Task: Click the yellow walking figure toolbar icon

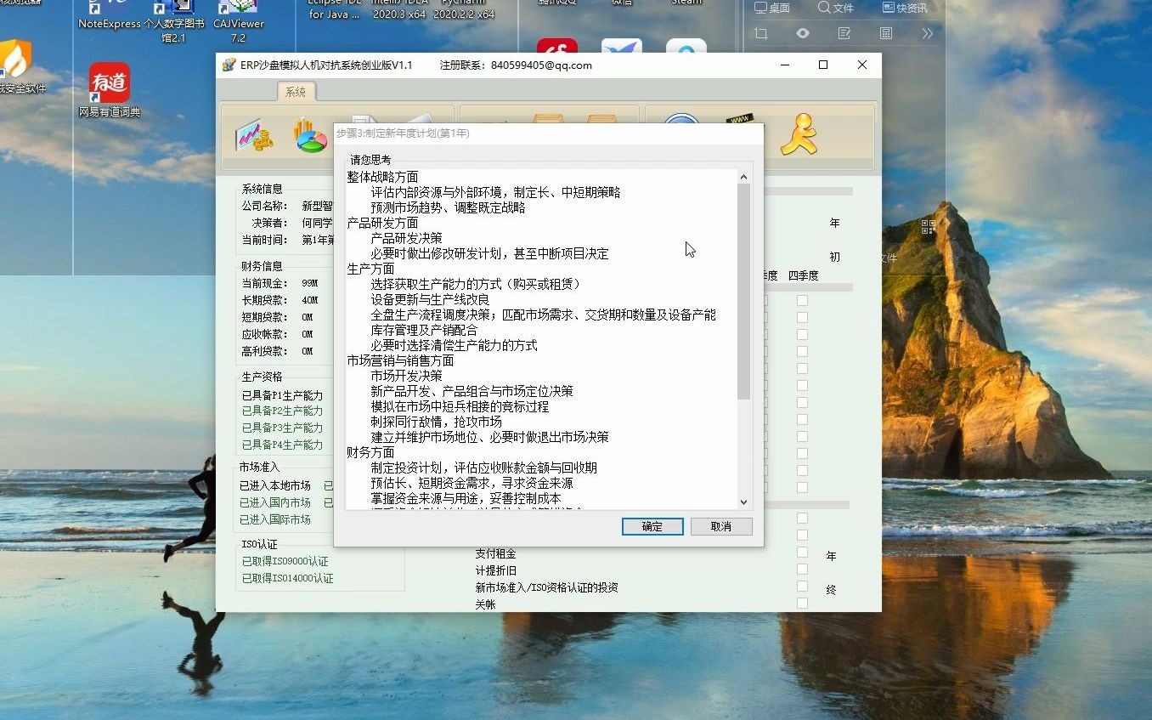Action: coord(799,135)
